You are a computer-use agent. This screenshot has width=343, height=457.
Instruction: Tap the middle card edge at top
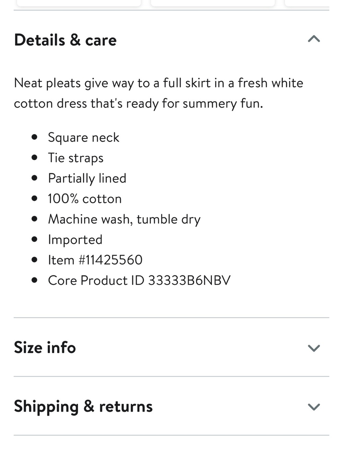point(213,3)
